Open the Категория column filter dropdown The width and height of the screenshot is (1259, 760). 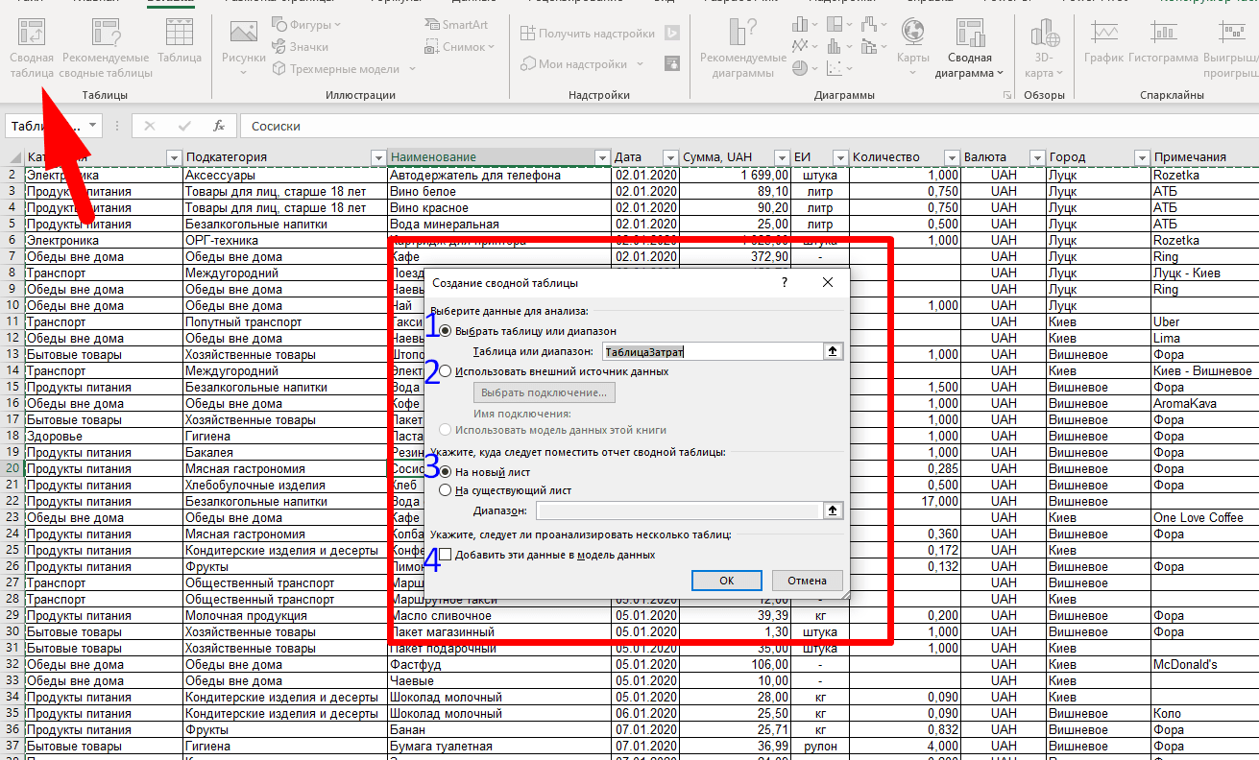pos(174,157)
